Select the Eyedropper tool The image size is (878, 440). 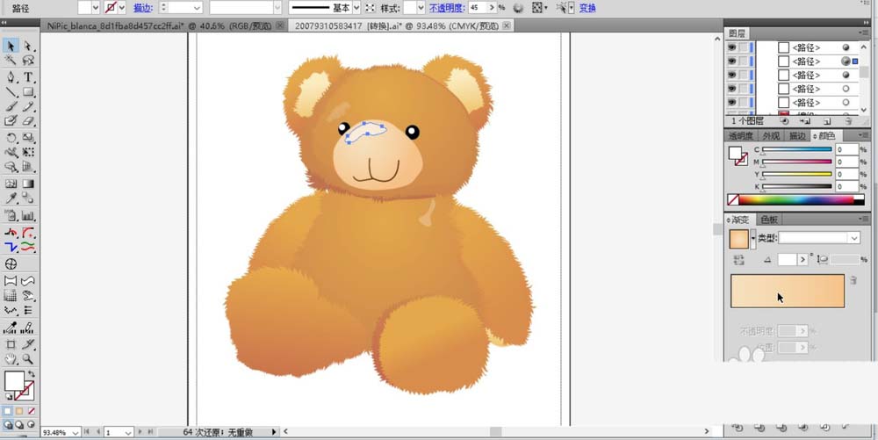11,198
